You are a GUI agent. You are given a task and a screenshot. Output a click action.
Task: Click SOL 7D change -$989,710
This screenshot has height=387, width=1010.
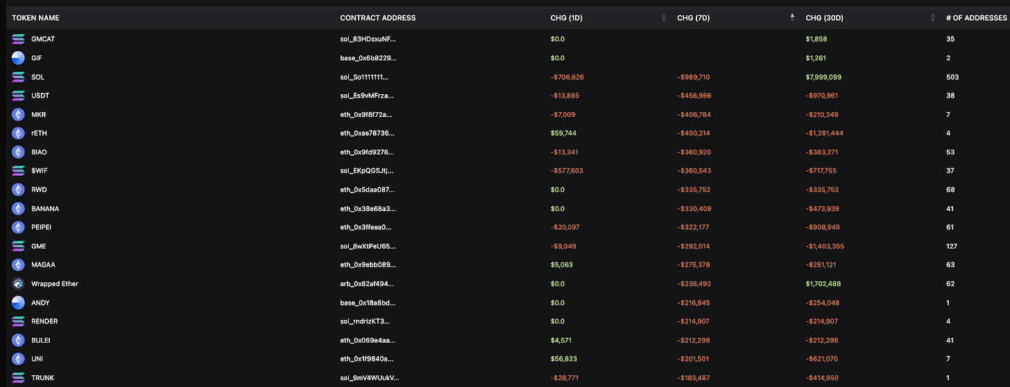[694, 77]
